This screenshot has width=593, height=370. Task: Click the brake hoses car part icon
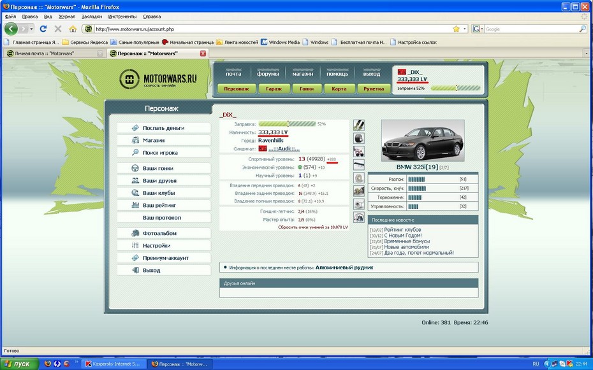point(359,125)
